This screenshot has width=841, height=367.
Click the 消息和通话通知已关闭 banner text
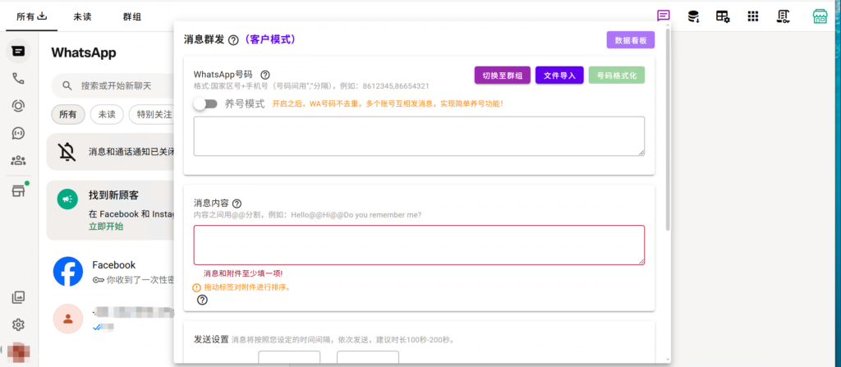(x=131, y=152)
